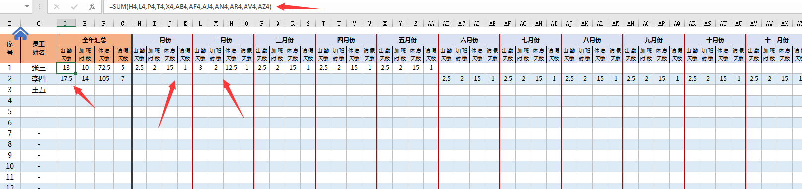Click the 八月份 header cell

[x=592, y=40]
